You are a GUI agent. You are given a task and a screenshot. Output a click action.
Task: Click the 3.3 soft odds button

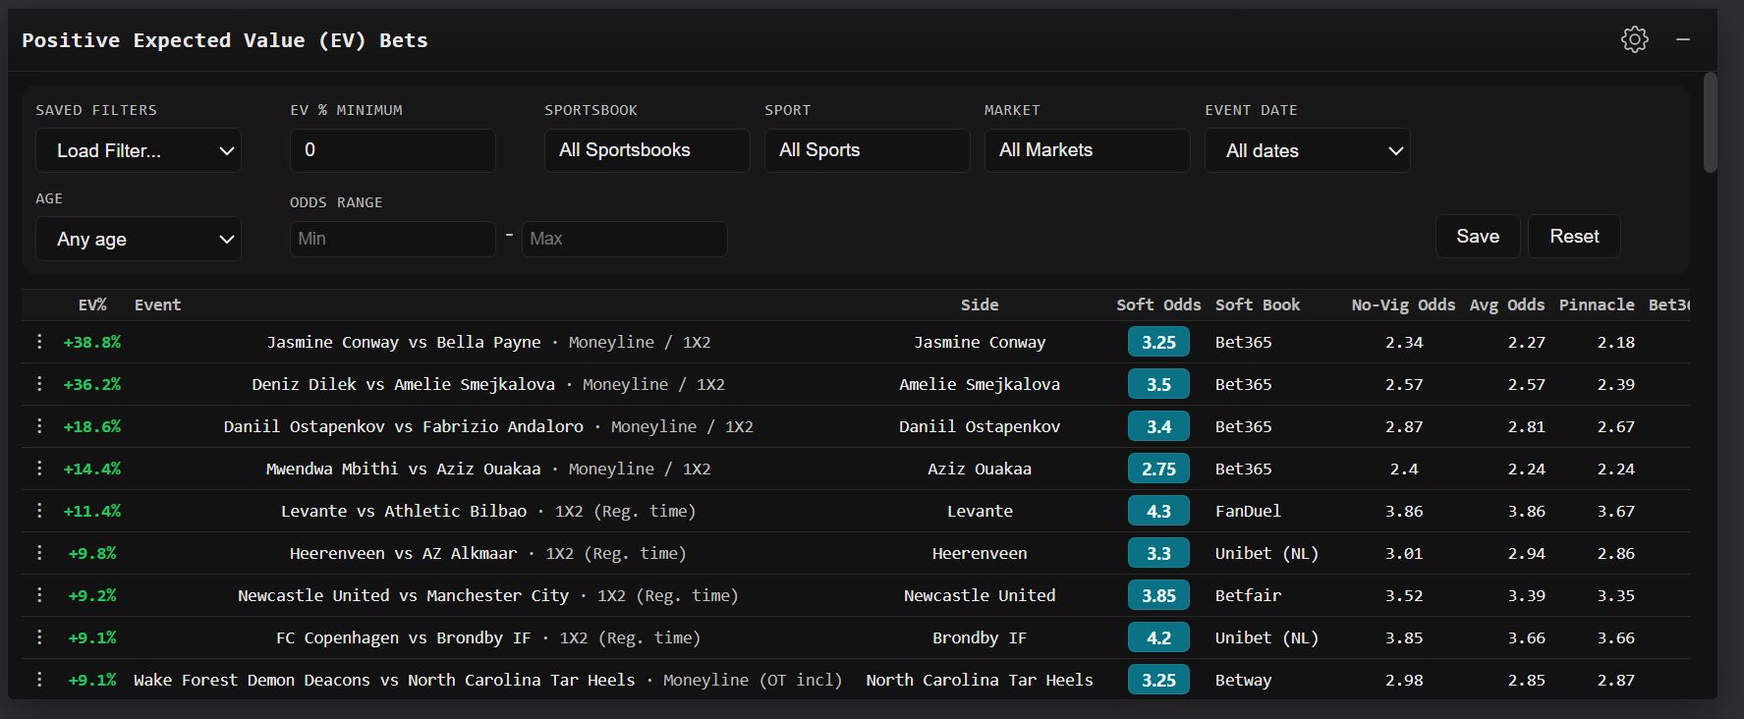pos(1158,553)
